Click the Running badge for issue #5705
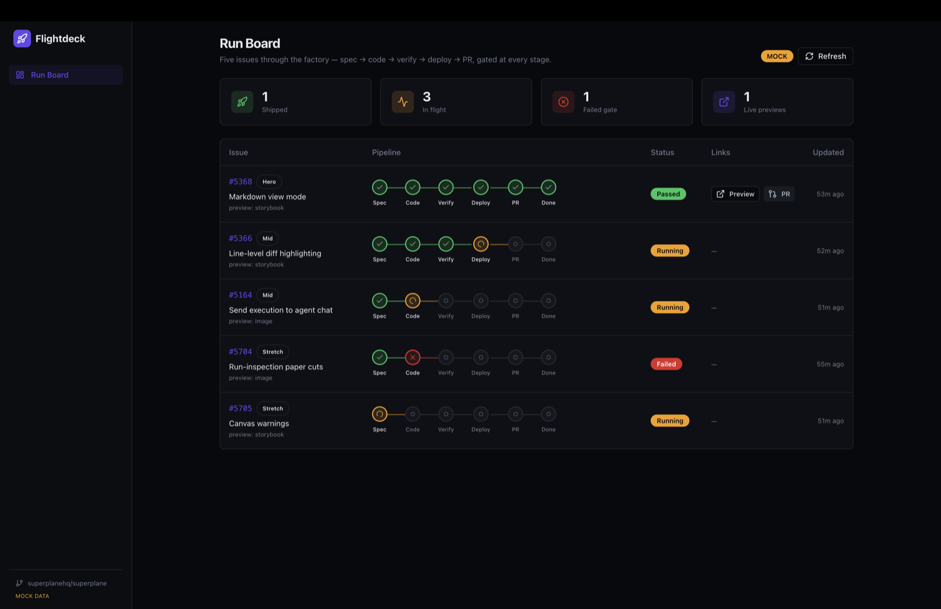This screenshot has width=941, height=609. (670, 421)
